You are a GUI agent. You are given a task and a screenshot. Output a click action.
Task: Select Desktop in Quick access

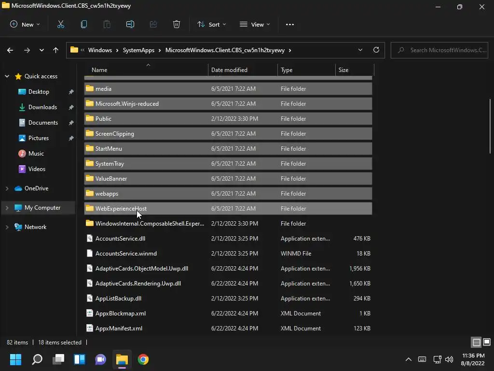click(x=39, y=92)
